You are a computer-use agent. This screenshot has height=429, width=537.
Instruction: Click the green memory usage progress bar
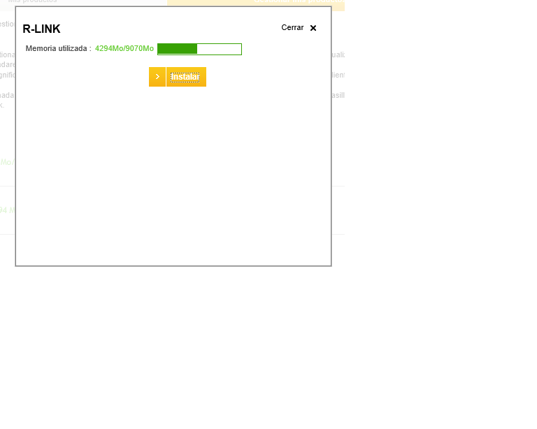(200, 50)
